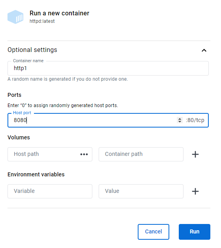
Task: Increase host port with the up arrow
Action: [x=180, y=119]
